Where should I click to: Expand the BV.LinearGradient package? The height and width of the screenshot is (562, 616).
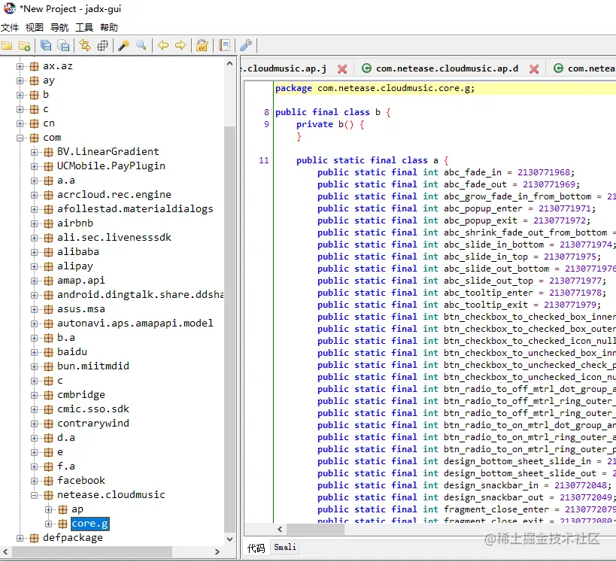pos(34,152)
